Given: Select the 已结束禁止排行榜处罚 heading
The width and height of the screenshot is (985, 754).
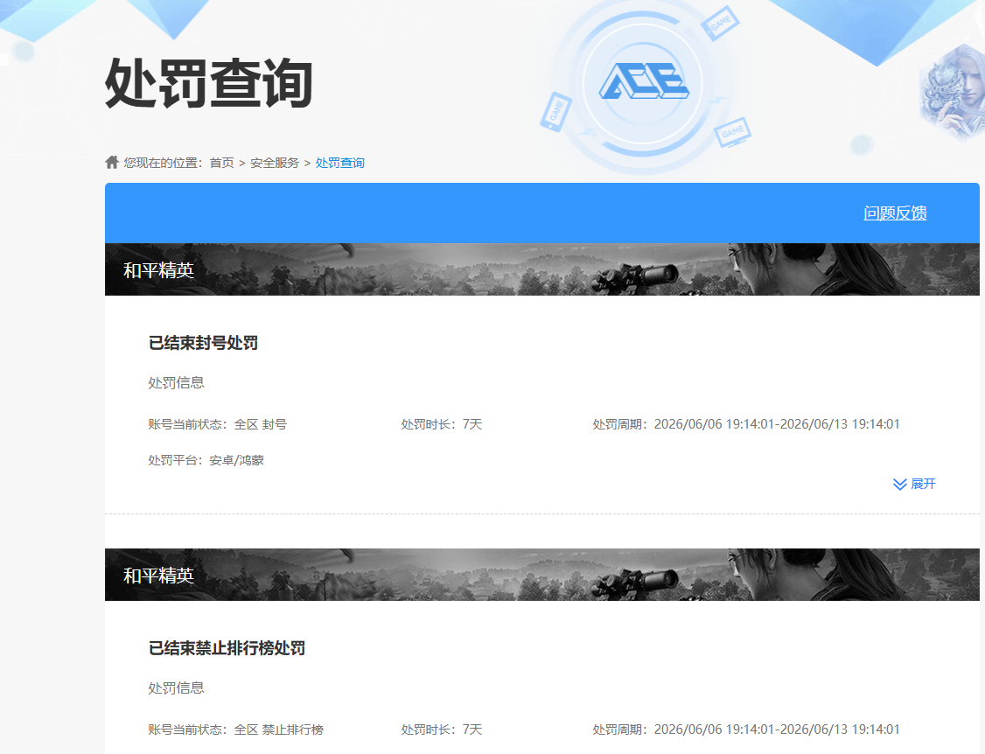Looking at the screenshot, I should point(227,648).
